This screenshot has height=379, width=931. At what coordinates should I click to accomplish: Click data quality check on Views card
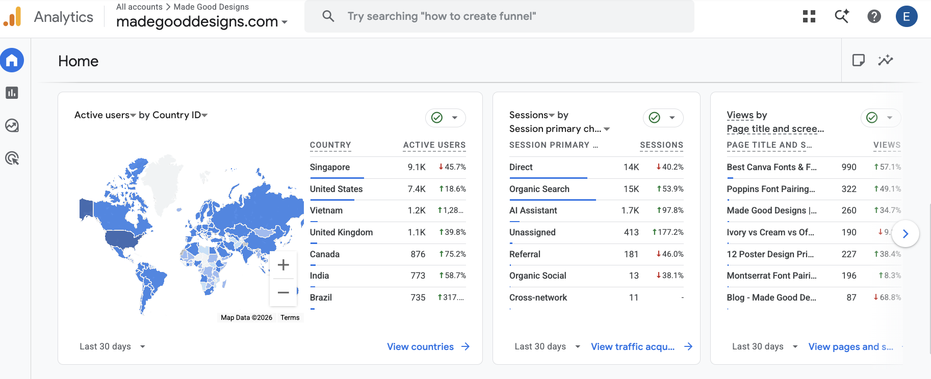(x=872, y=118)
